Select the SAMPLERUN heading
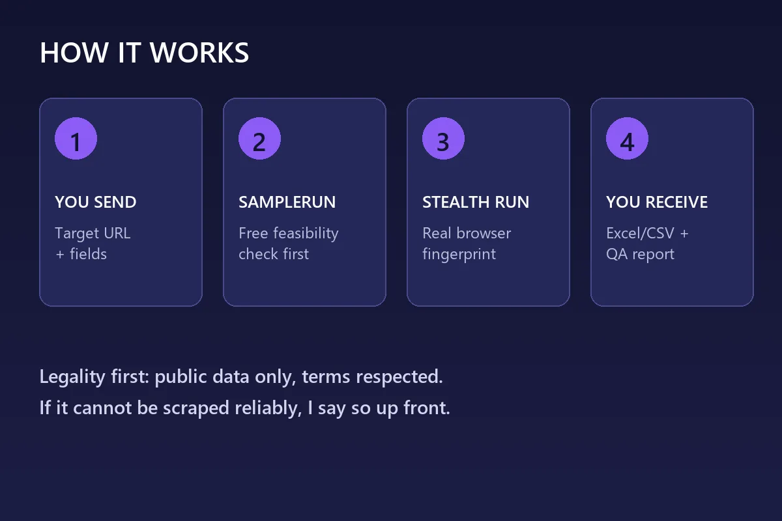This screenshot has height=521, width=782. click(287, 202)
